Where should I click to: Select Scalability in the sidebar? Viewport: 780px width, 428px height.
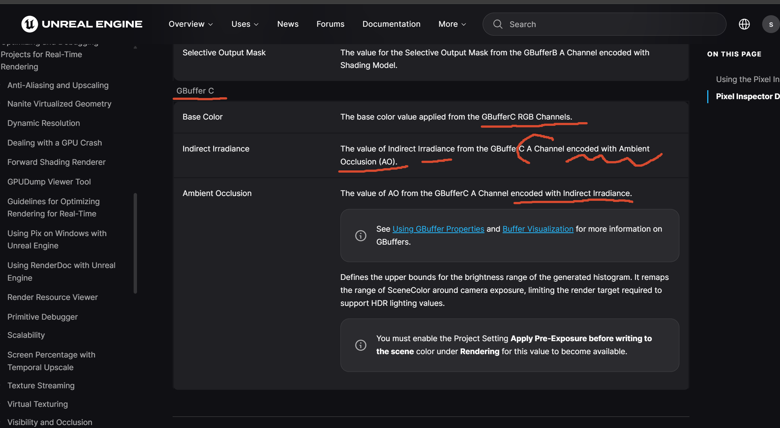(26, 335)
